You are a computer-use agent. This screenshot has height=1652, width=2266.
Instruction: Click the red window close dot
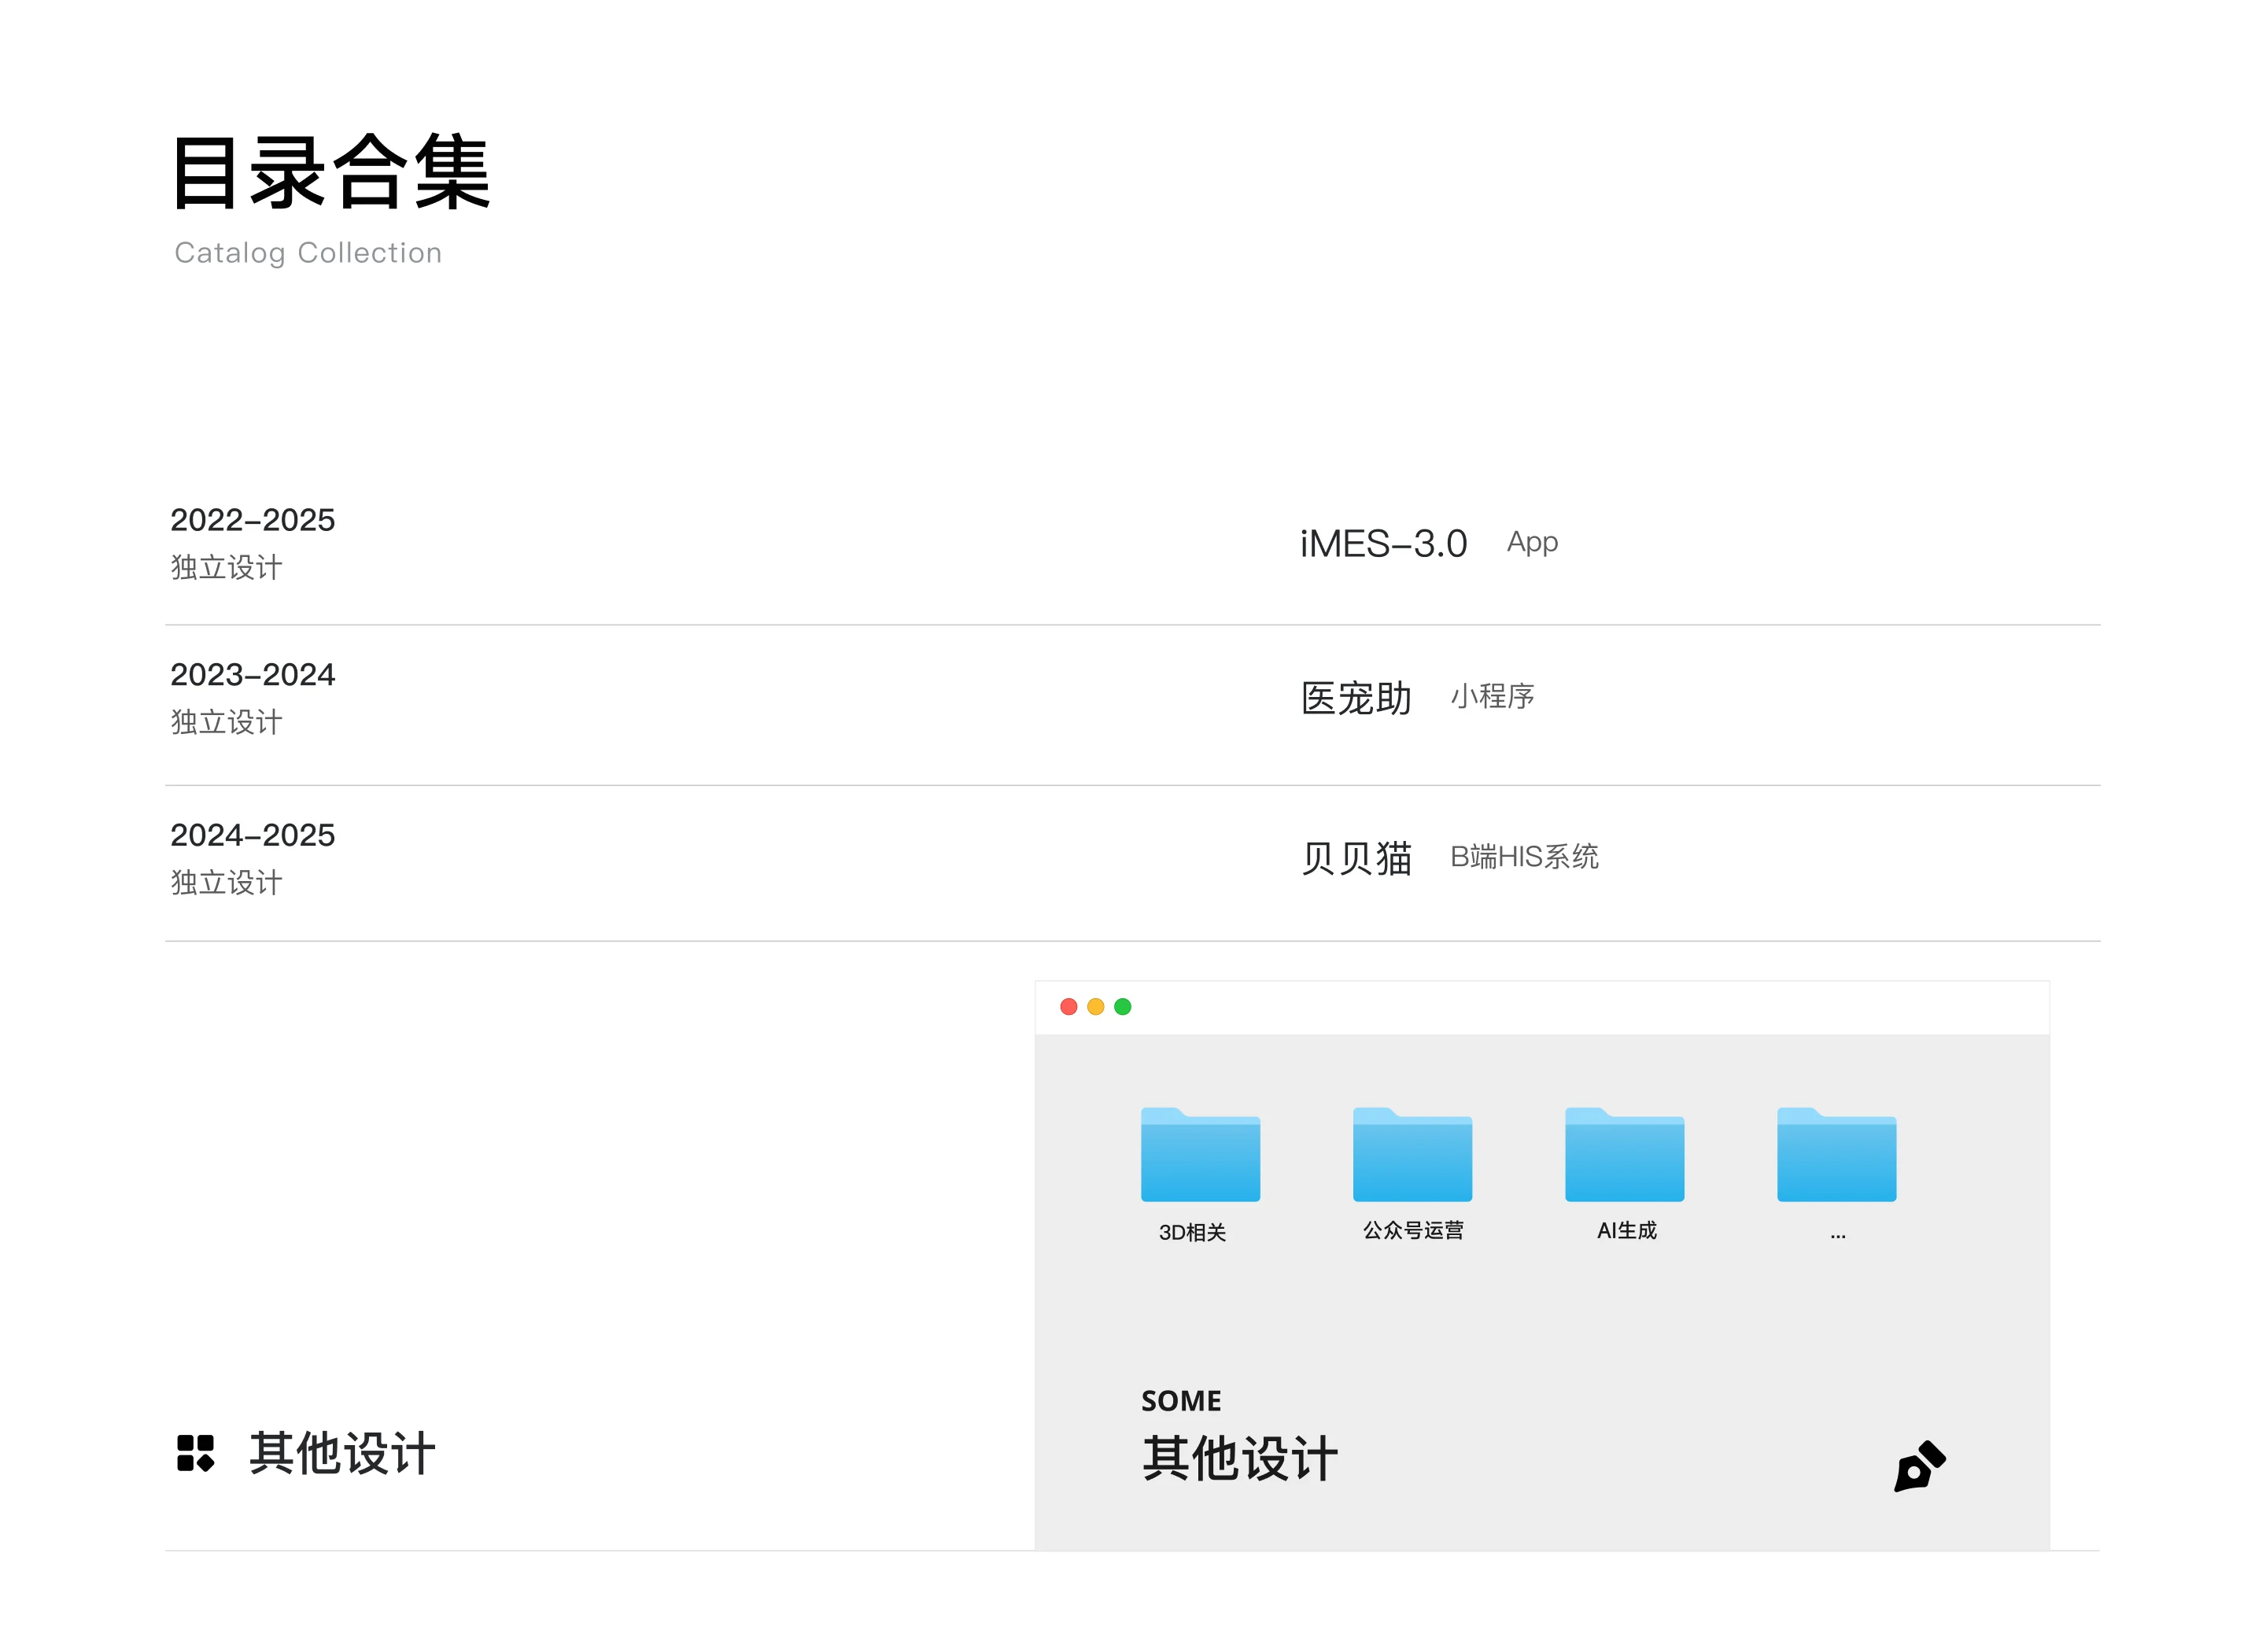pos(1068,1007)
